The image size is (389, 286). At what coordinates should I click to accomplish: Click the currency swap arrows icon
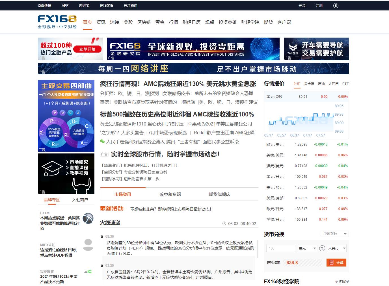(322, 248)
